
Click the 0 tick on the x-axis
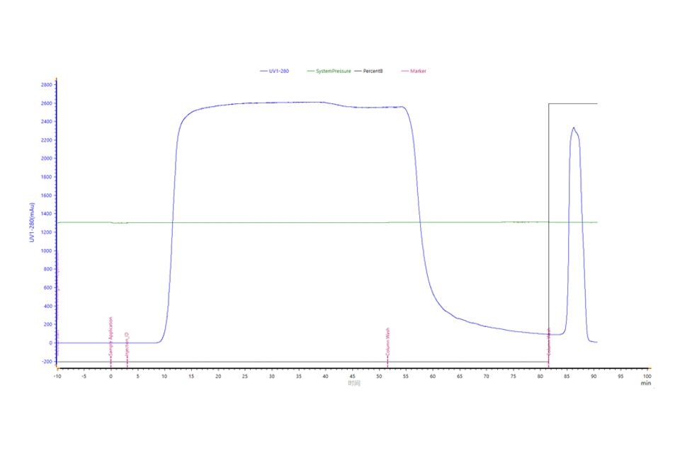coord(110,376)
